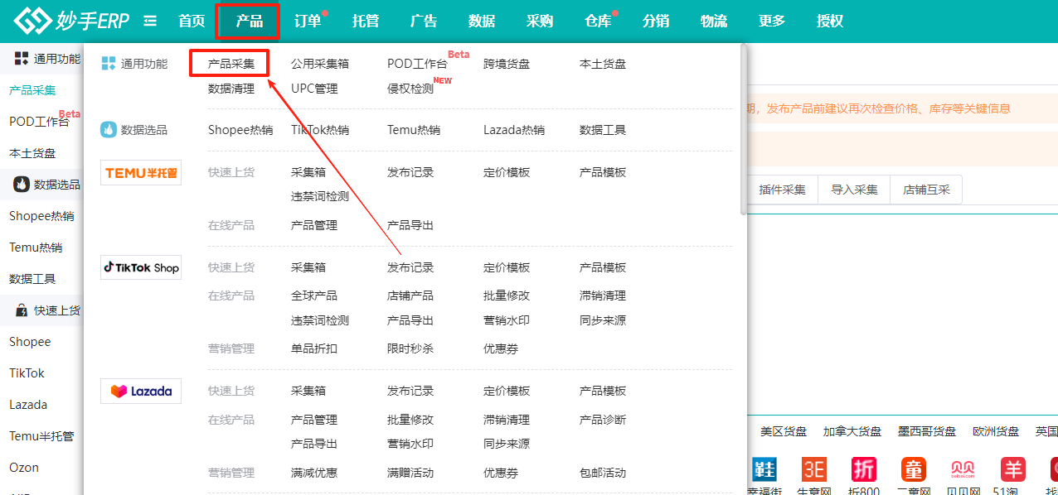Select 产品采集 in the dropdown panel
Screen dimensions: 1058x495
(x=231, y=64)
